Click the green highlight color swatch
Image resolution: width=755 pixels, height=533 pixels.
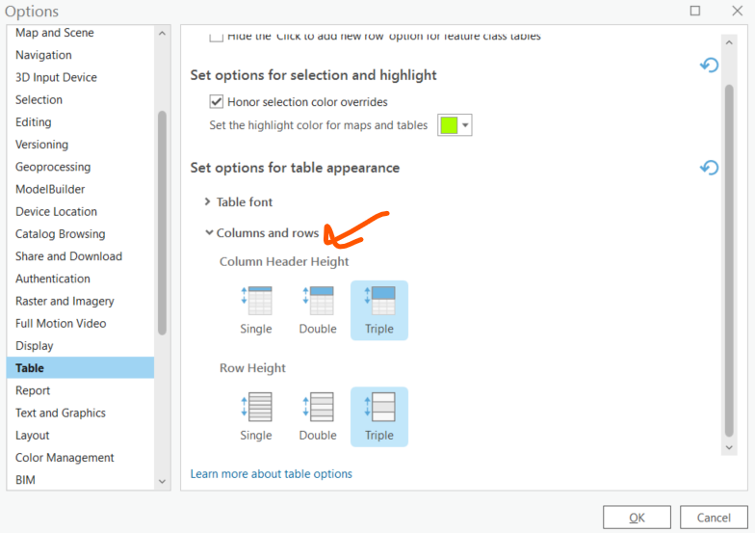click(449, 125)
